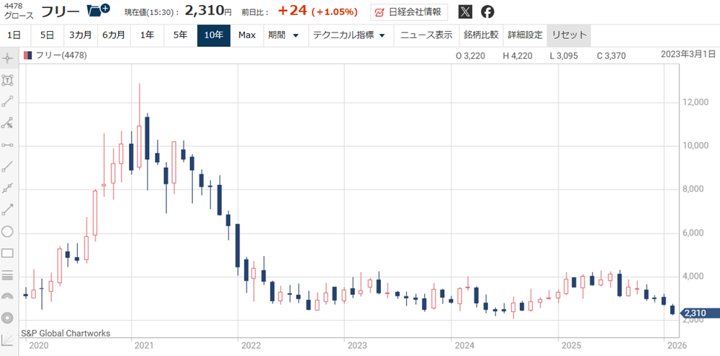Open 日経会社情報 company info

(x=409, y=12)
